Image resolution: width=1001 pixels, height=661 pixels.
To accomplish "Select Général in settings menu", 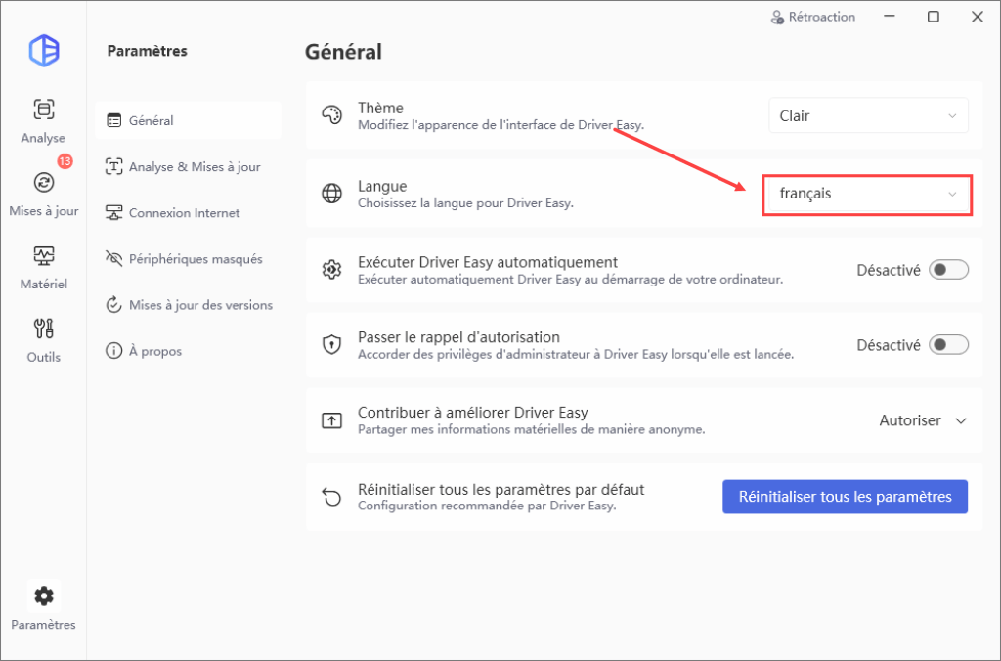I will (x=189, y=120).
